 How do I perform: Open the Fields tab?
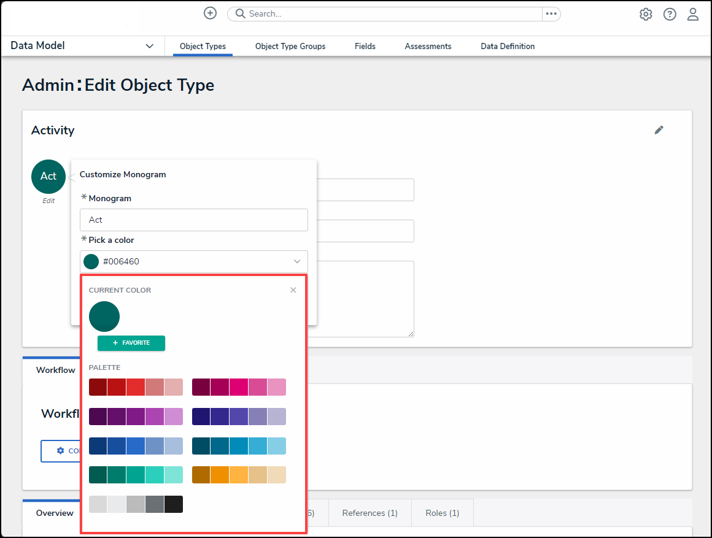[365, 46]
